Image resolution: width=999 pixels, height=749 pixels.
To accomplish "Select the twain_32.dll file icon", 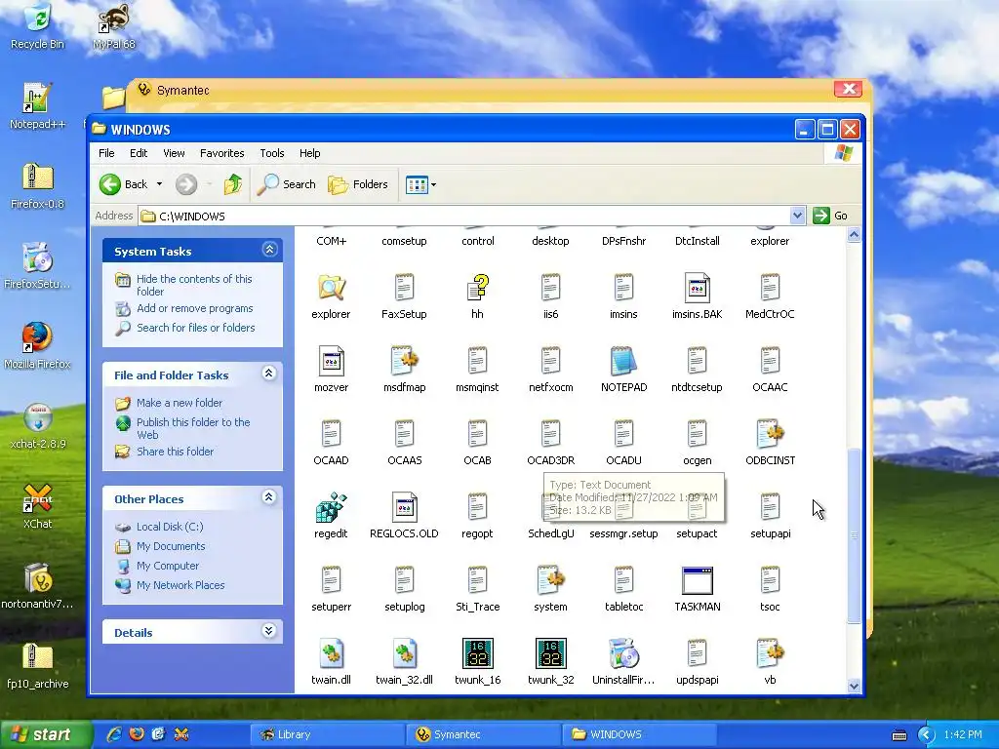I will pyautogui.click(x=404, y=653).
